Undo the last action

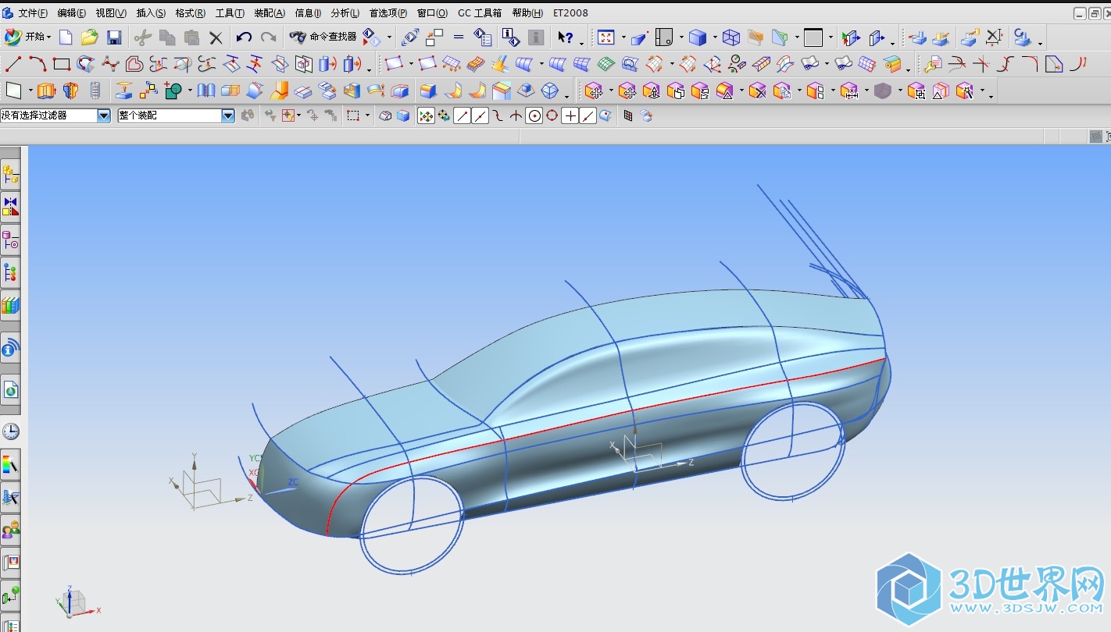click(x=245, y=37)
